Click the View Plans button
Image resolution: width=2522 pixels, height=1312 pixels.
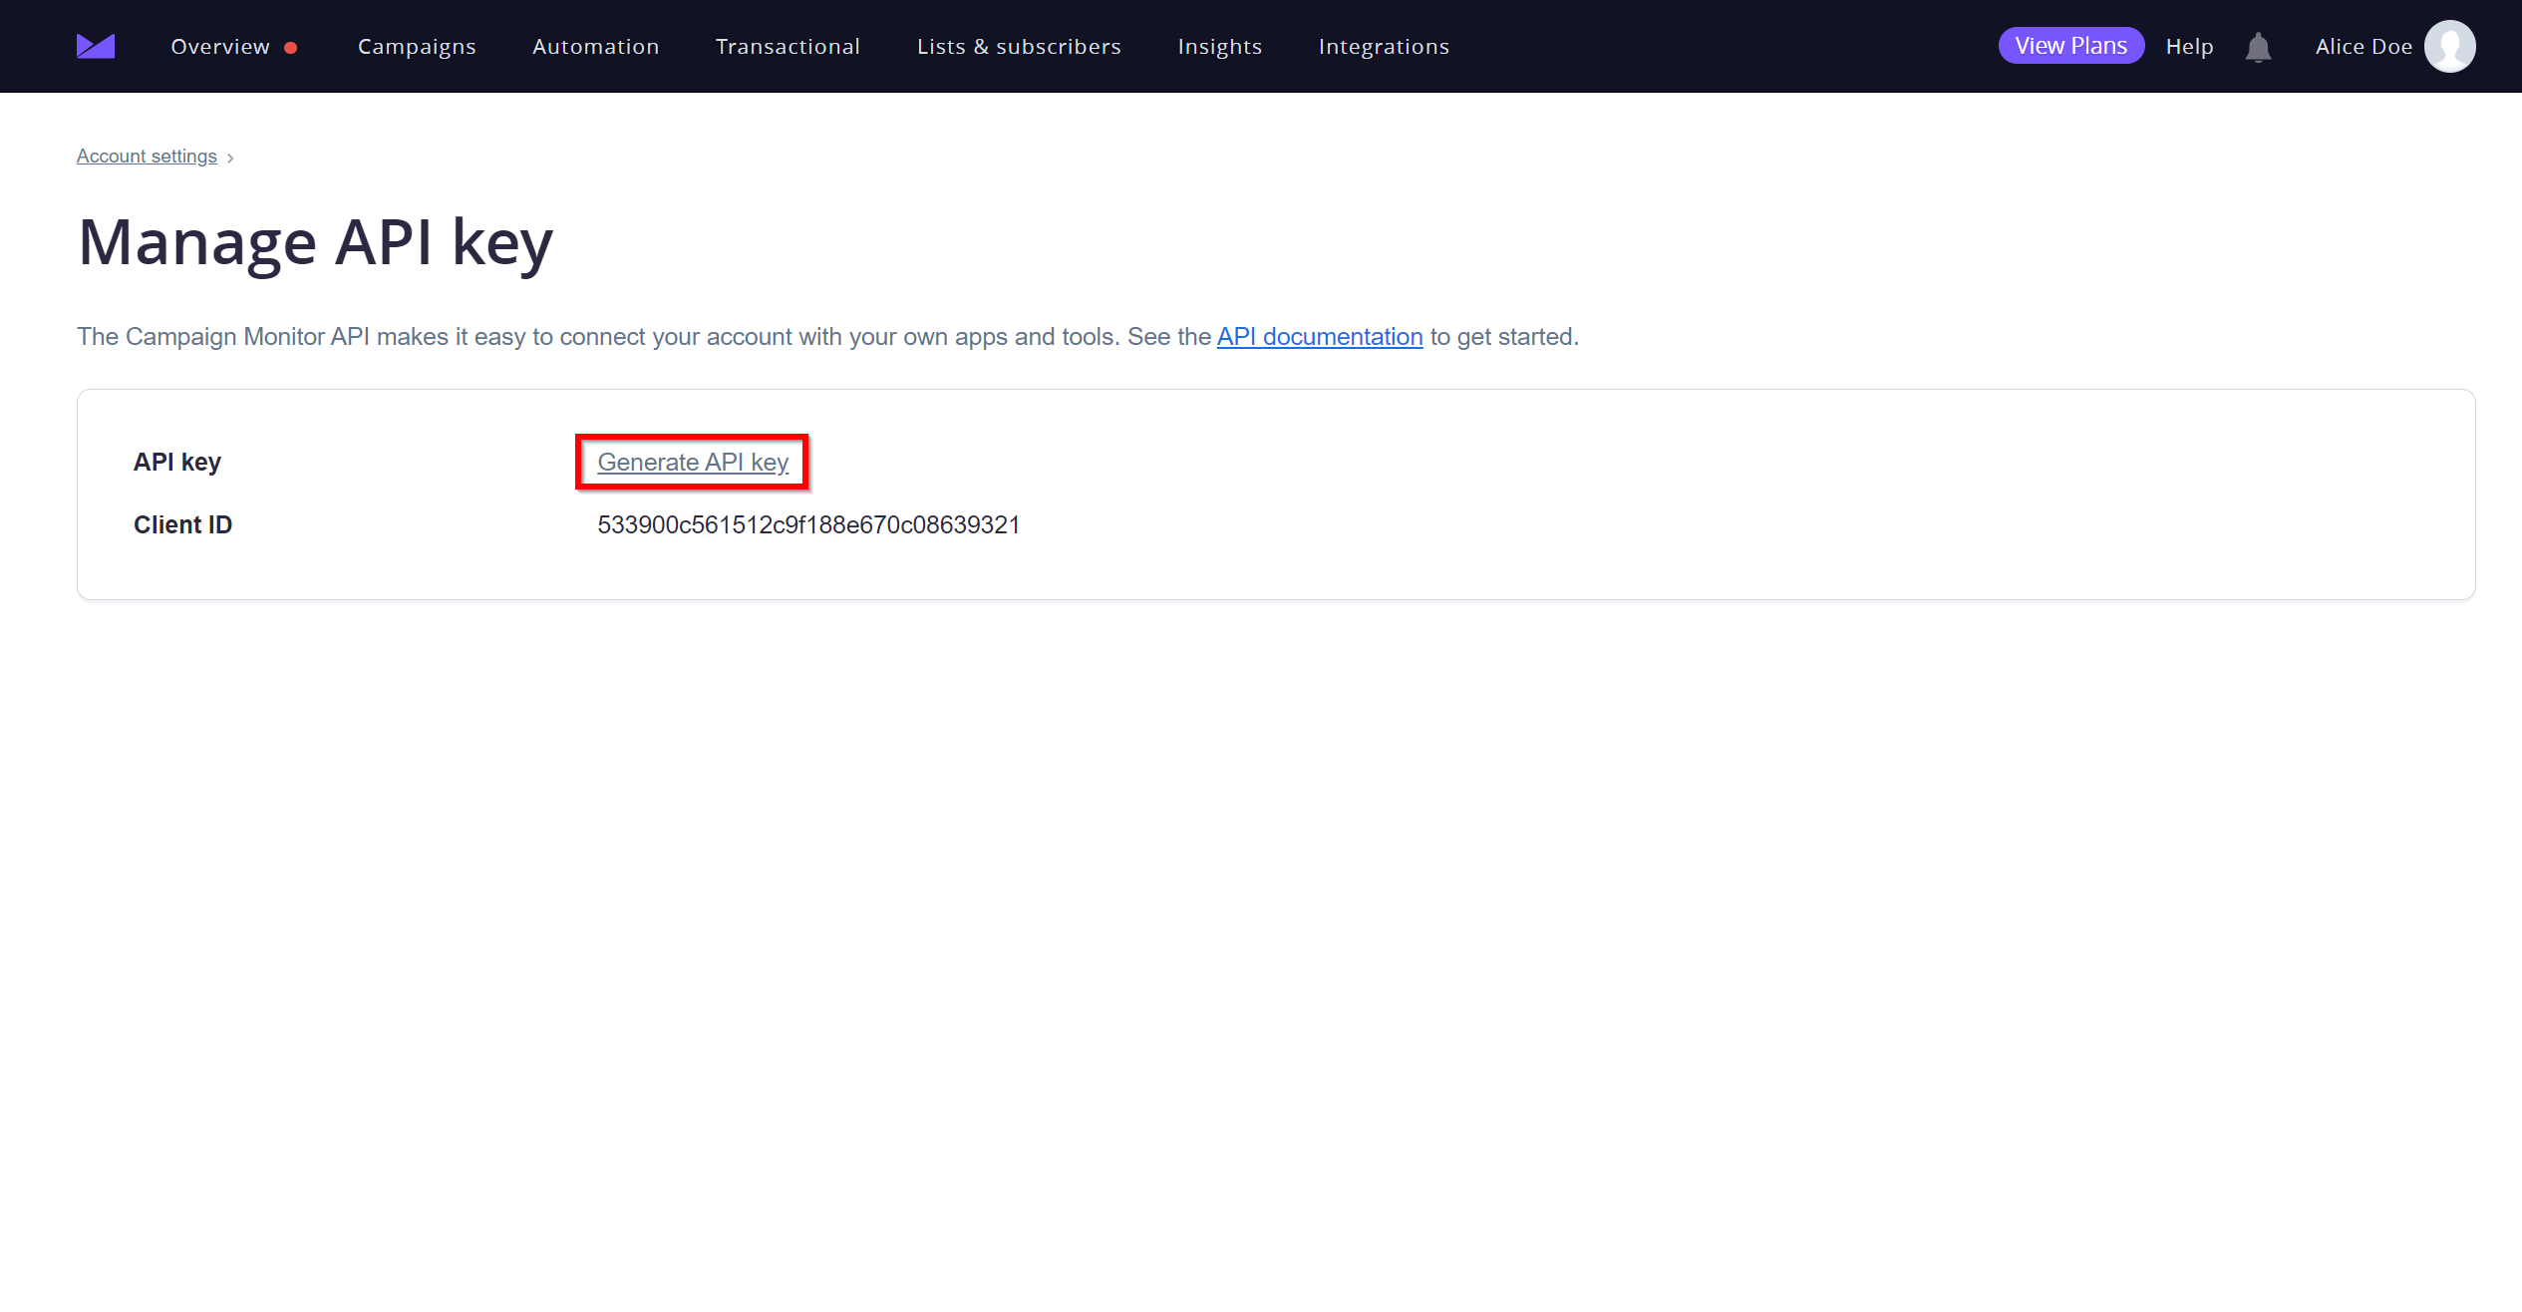pos(2070,46)
